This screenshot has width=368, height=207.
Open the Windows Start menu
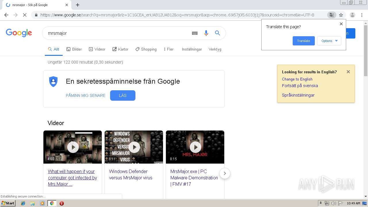pos(8,203)
